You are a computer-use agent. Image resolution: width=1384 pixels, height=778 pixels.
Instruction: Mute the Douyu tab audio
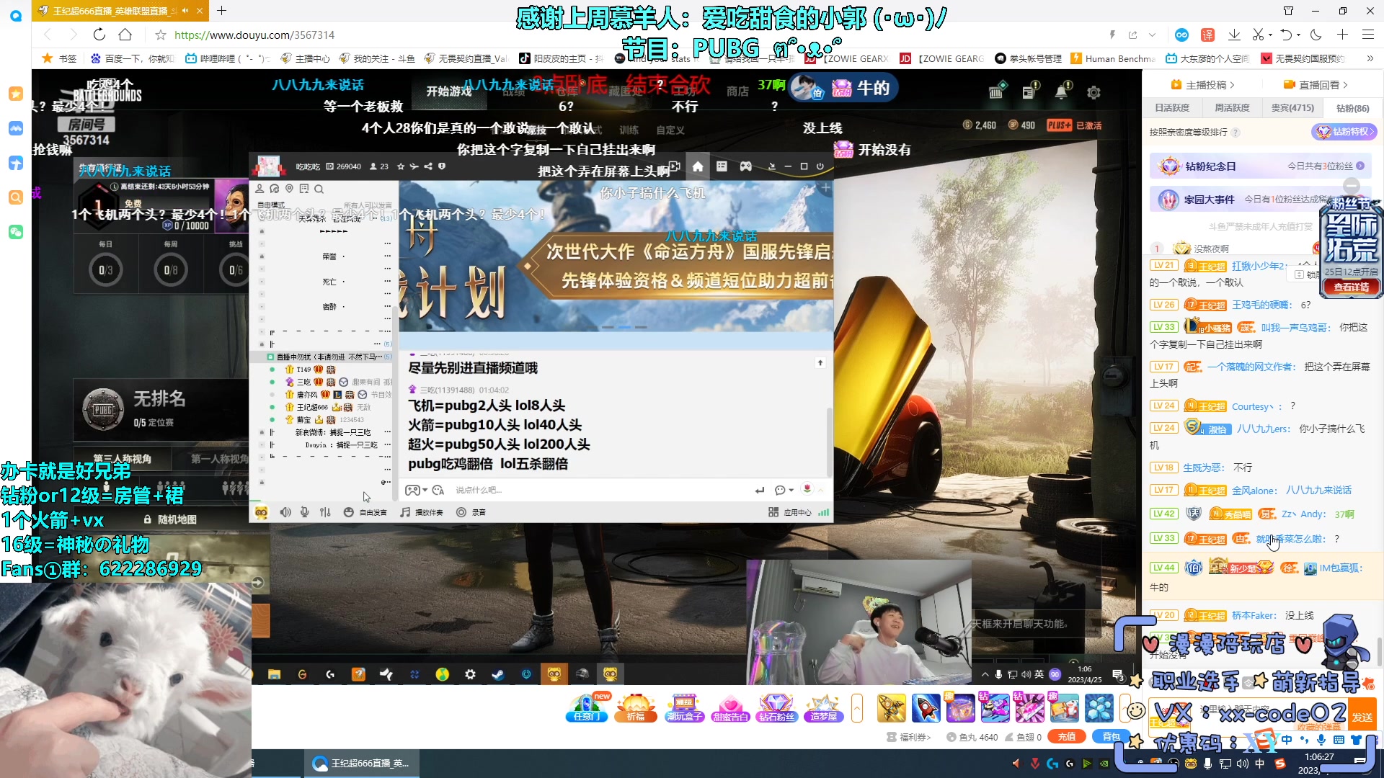pos(186,11)
